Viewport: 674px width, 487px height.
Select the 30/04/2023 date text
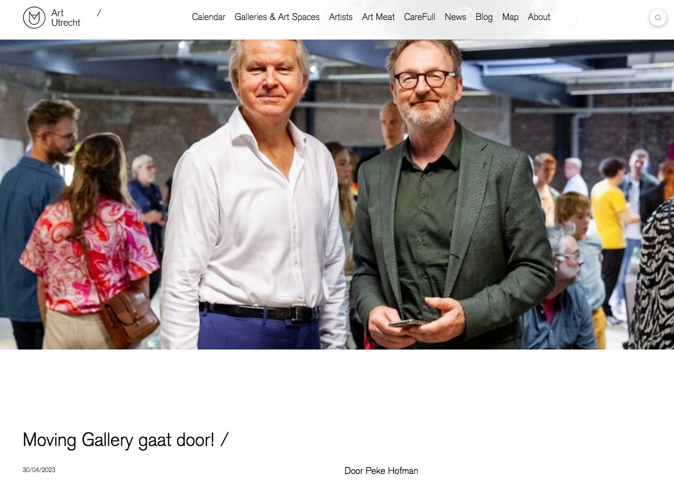coord(39,470)
